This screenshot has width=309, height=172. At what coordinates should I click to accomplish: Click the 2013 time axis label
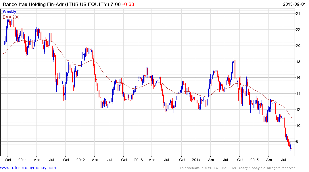tap(138, 160)
